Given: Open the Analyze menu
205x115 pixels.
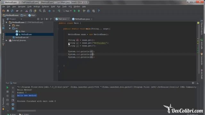Looking at the screenshot, I should point(37,6).
